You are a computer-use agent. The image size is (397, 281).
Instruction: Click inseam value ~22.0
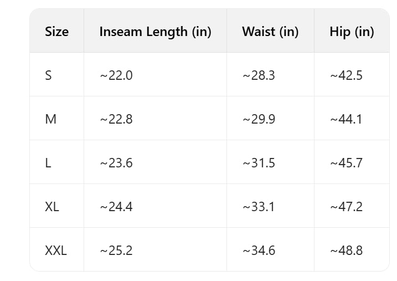116,75
